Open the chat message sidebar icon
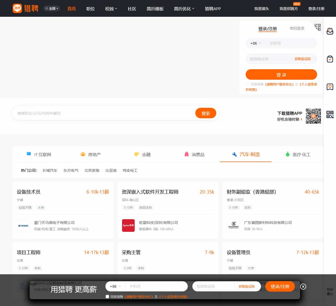Image resolution: width=336 pixels, height=306 pixels. (330, 31)
